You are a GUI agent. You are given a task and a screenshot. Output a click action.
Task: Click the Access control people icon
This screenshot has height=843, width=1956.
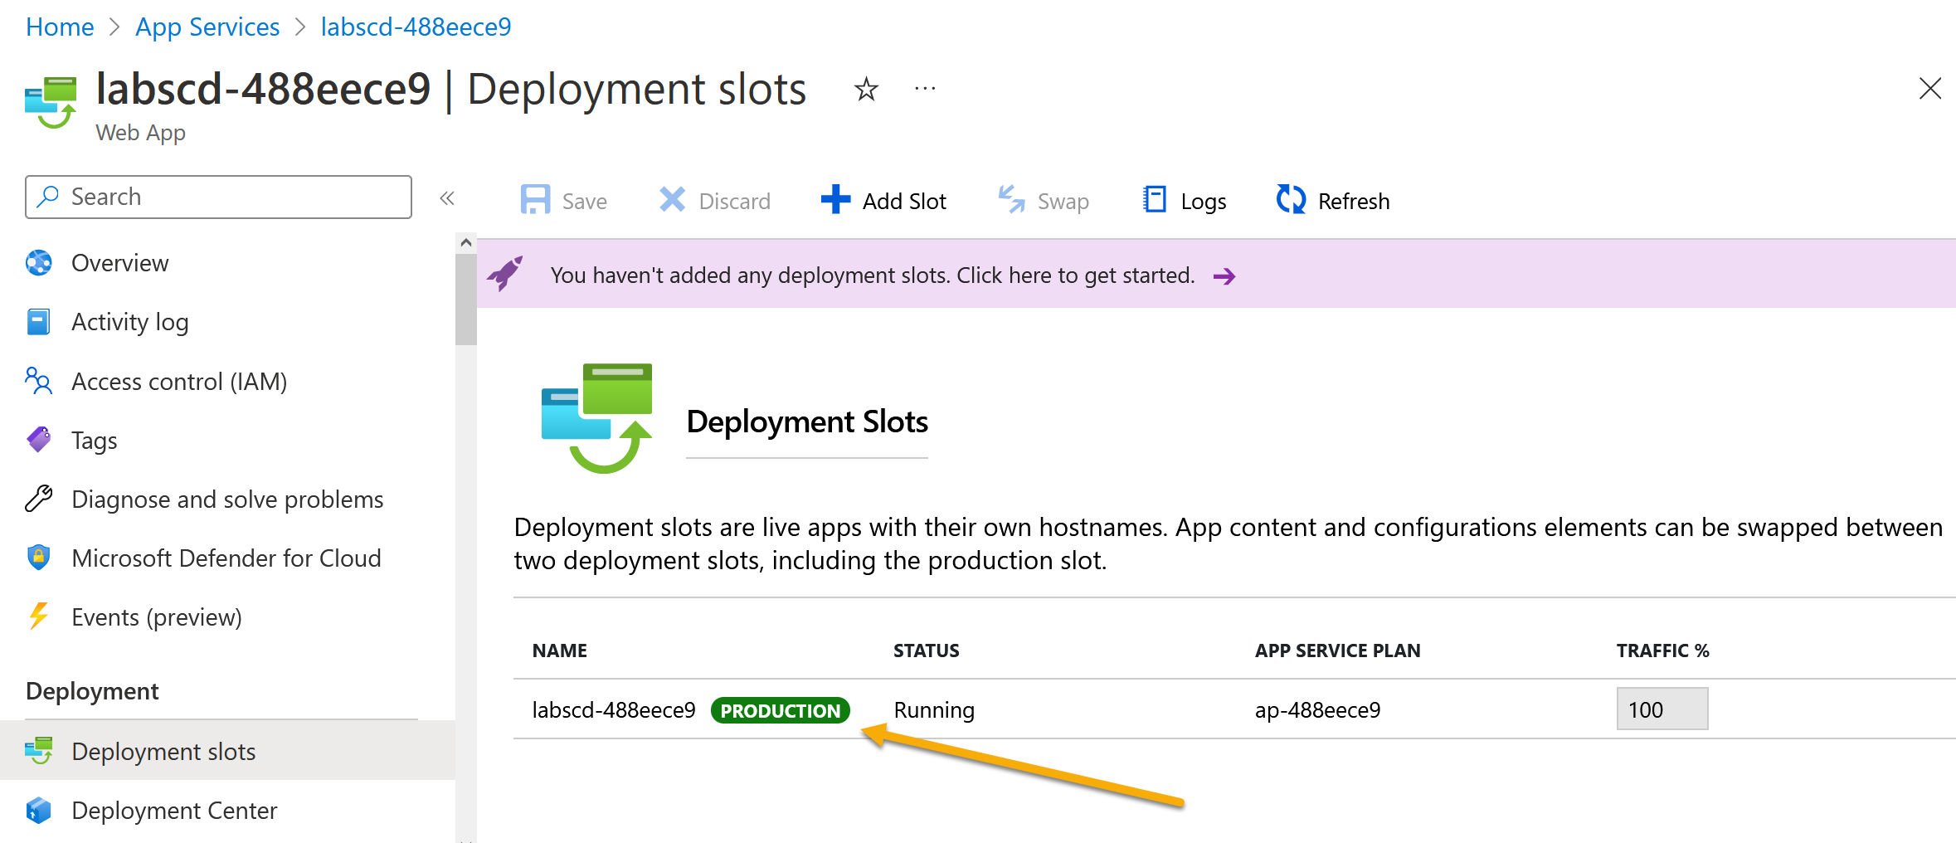[38, 381]
